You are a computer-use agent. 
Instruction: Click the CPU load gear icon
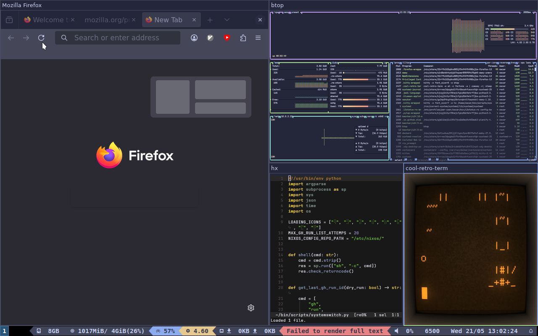pyautogui.click(x=188, y=331)
